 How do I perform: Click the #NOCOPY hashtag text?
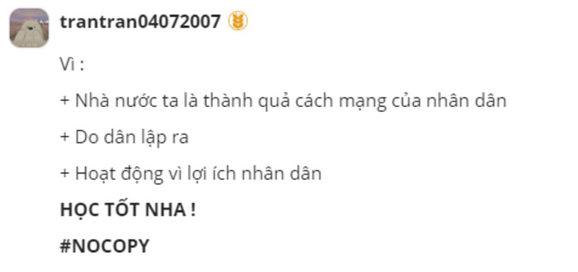click(x=104, y=246)
